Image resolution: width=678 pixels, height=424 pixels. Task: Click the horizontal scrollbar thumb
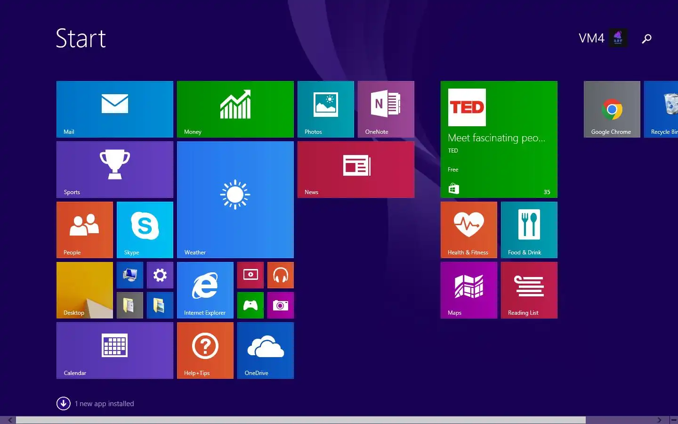pos(301,420)
